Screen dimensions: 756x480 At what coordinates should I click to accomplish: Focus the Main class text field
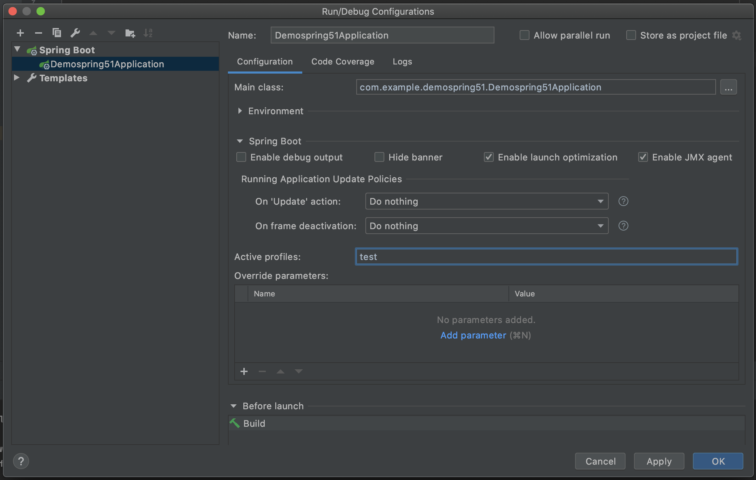536,87
